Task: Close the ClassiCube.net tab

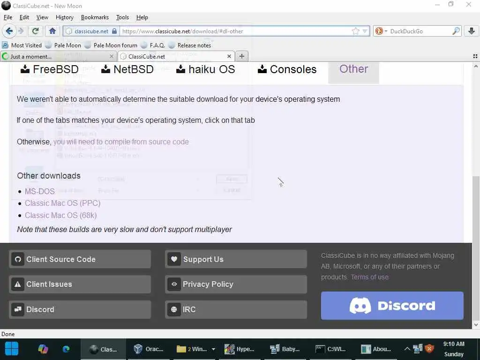Action: click(229, 56)
